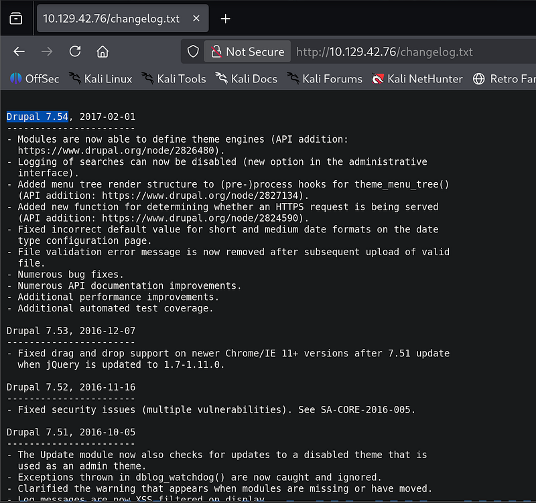
Task: Open the Kali Tools bookmark
Action: point(174,79)
